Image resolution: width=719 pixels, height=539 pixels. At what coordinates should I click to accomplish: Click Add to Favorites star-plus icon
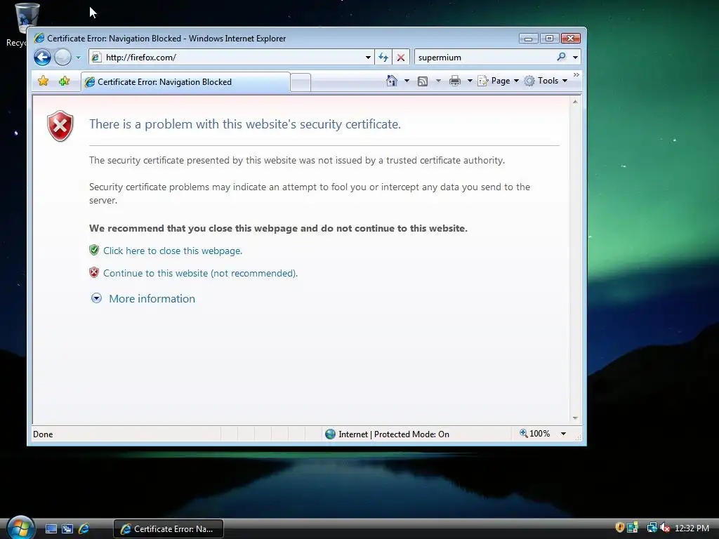tap(64, 81)
